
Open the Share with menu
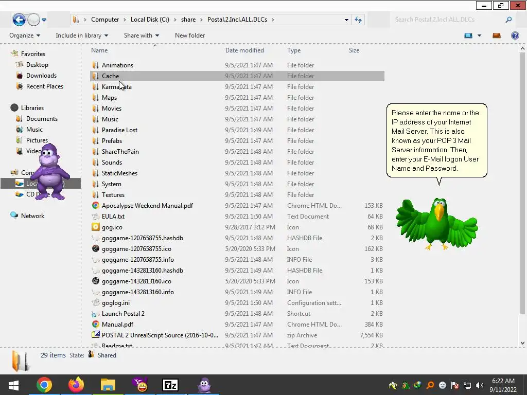141,35
